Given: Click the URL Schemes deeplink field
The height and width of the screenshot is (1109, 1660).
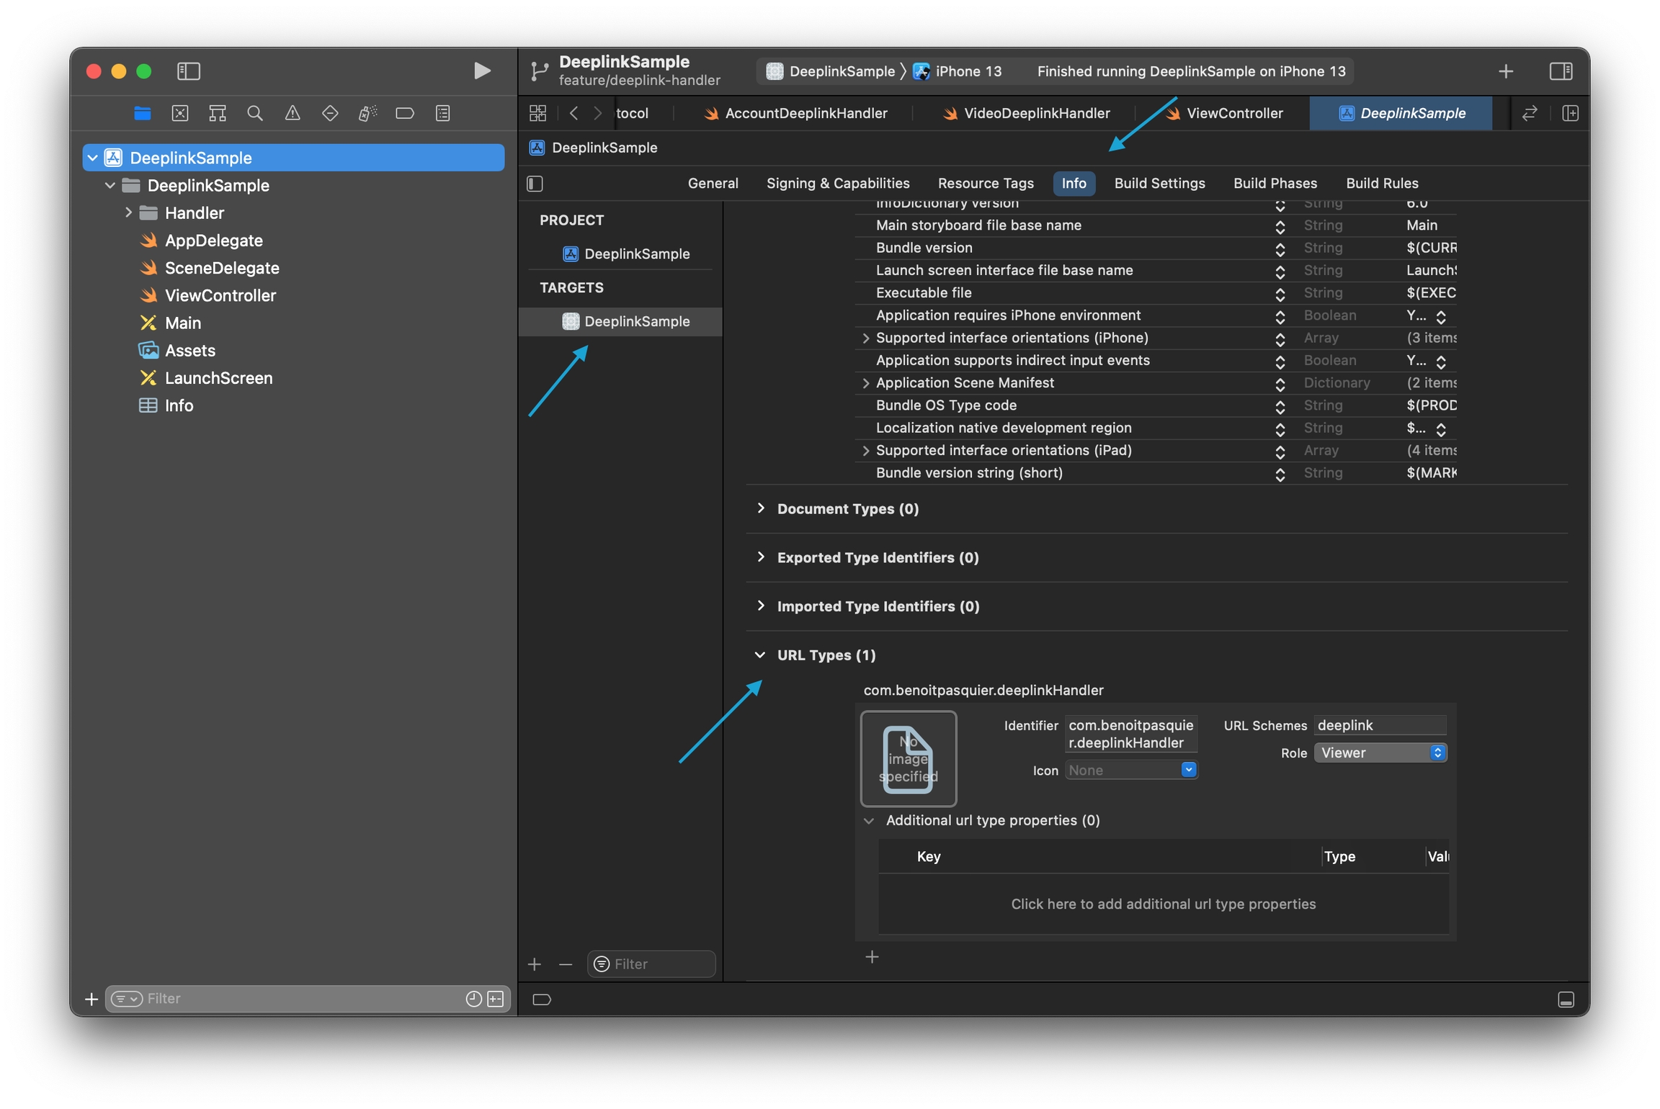Looking at the screenshot, I should click(x=1379, y=725).
